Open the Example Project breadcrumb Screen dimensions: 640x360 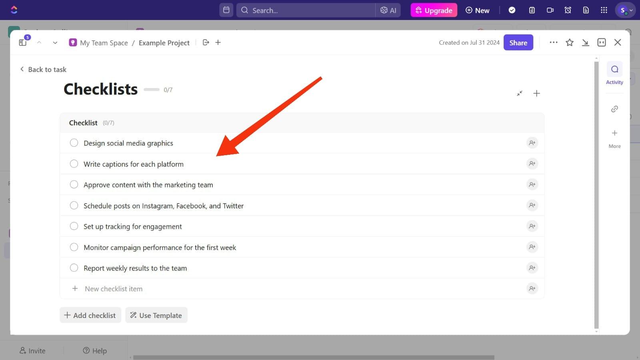point(164,42)
